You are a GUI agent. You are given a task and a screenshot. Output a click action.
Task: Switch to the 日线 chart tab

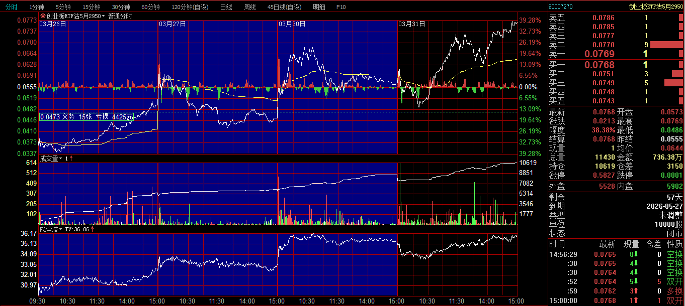226,7
